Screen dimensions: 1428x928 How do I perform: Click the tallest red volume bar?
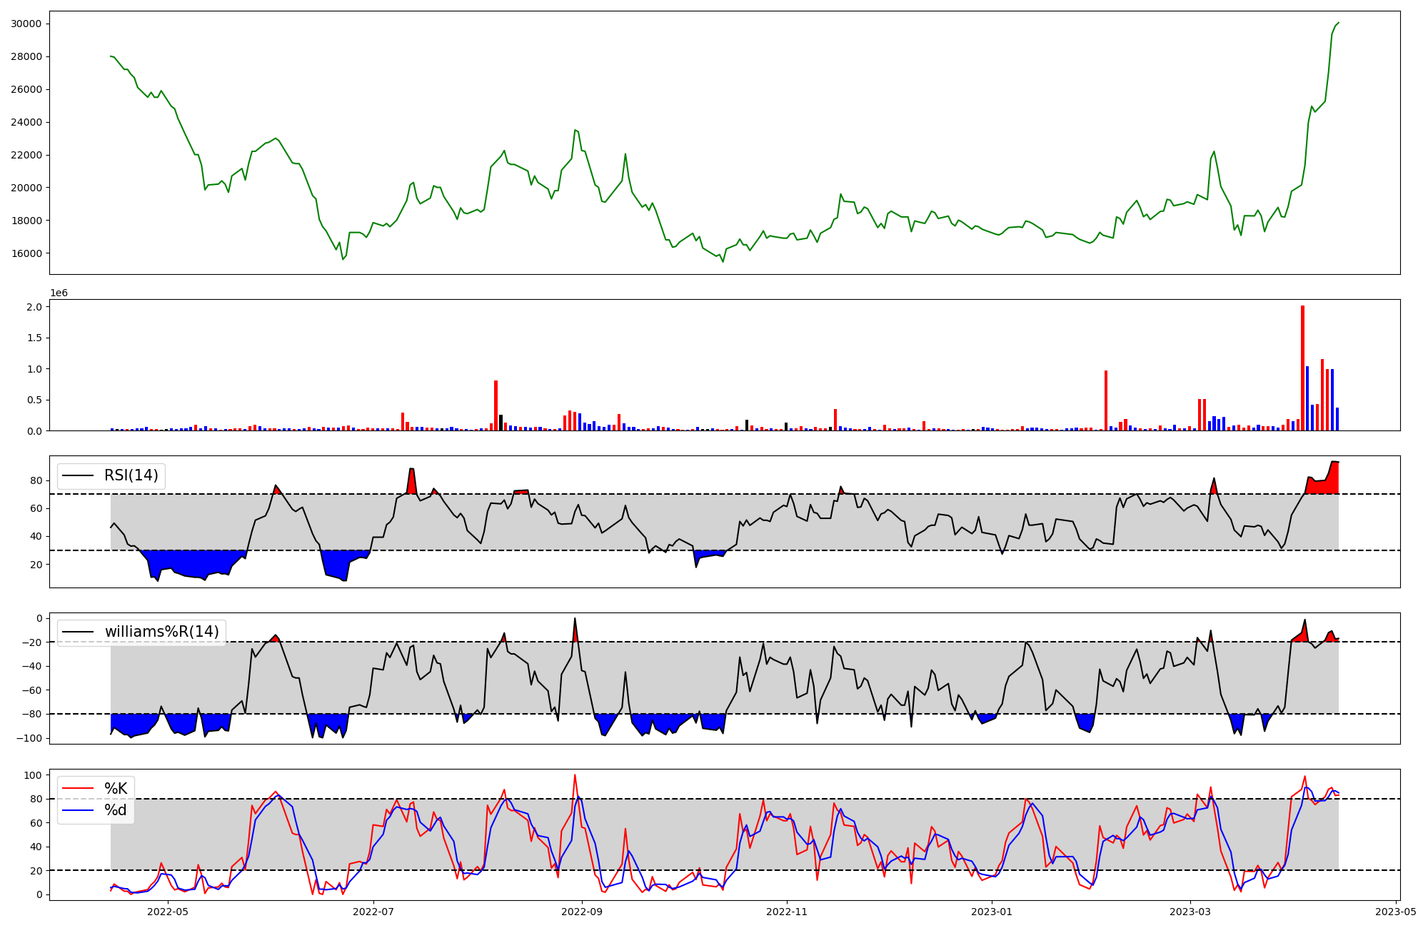pos(1302,368)
